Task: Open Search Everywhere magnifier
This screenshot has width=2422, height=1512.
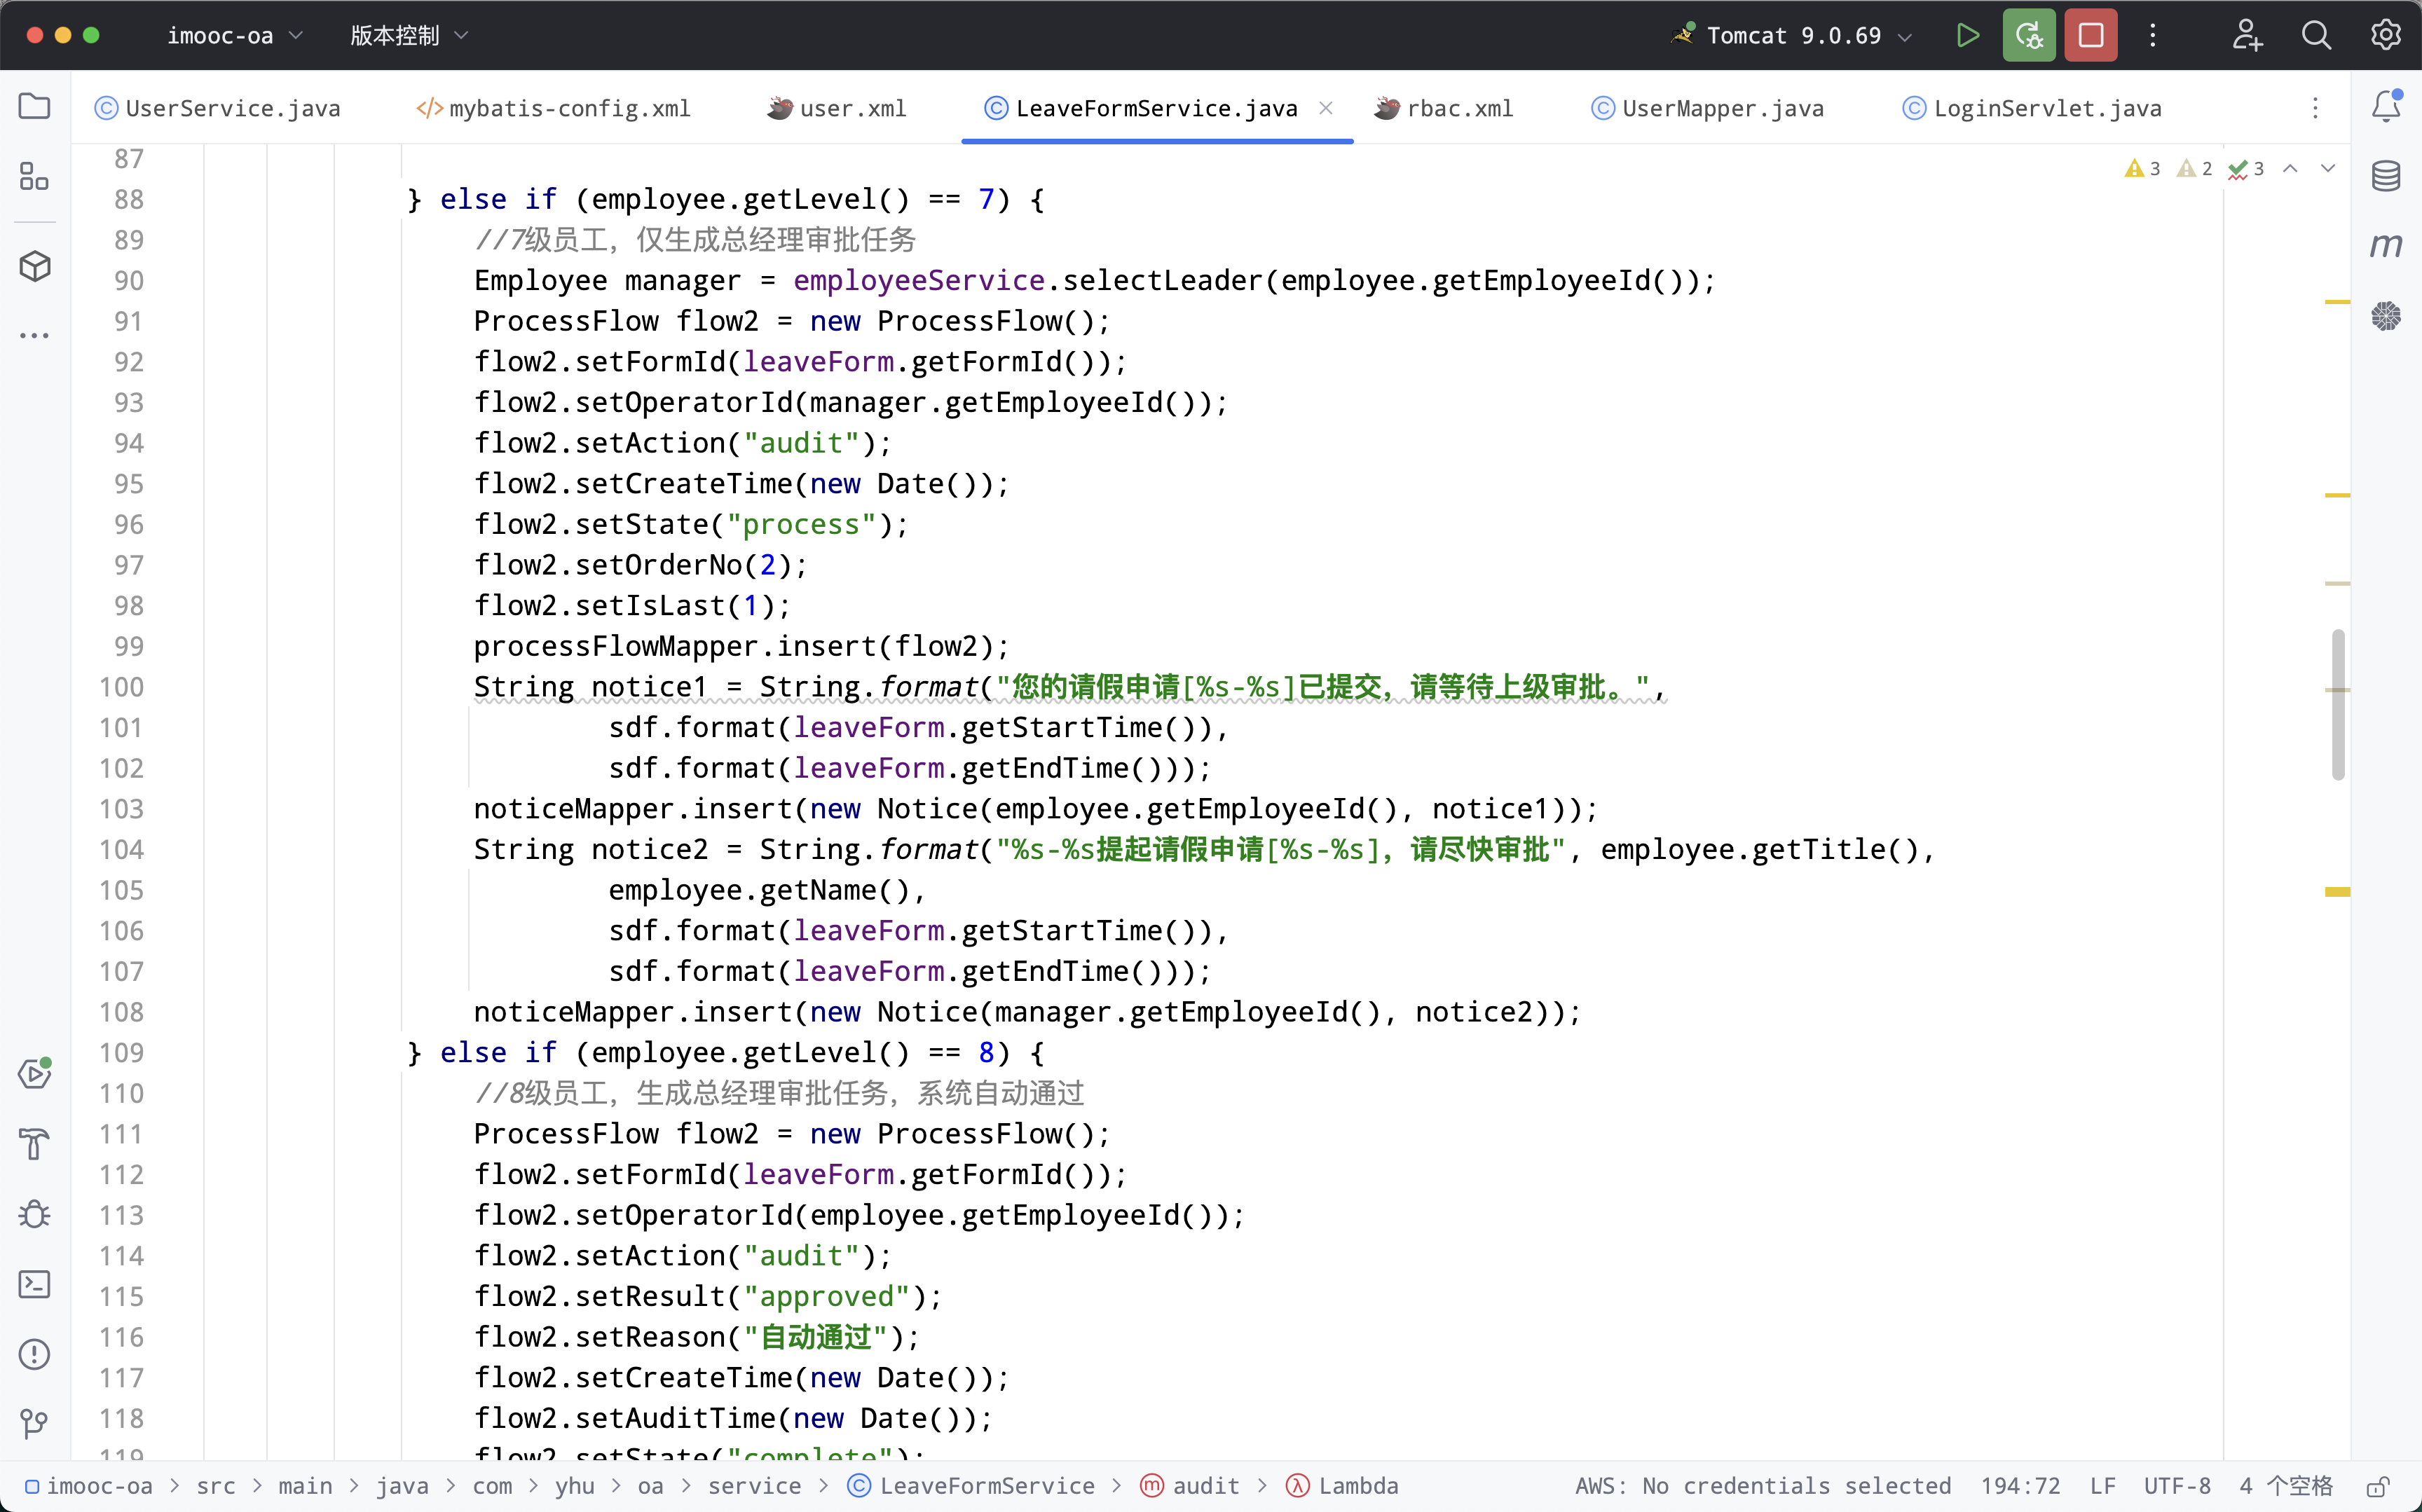Action: [x=2316, y=35]
